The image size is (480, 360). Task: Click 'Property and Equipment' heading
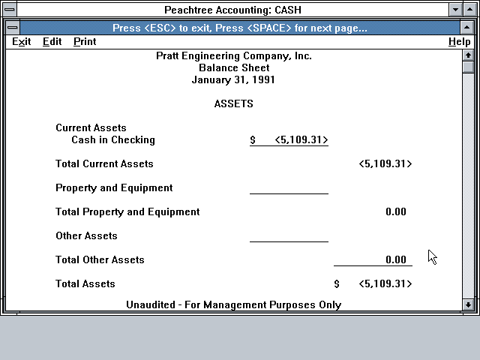point(114,188)
